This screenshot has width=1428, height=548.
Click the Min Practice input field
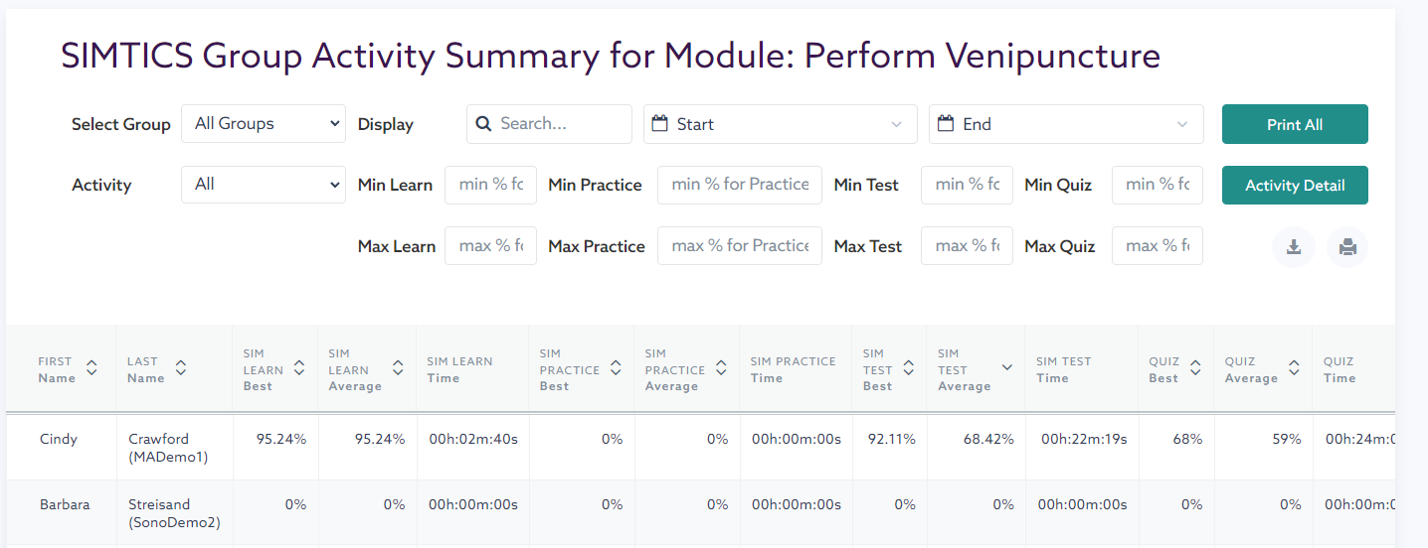(739, 185)
